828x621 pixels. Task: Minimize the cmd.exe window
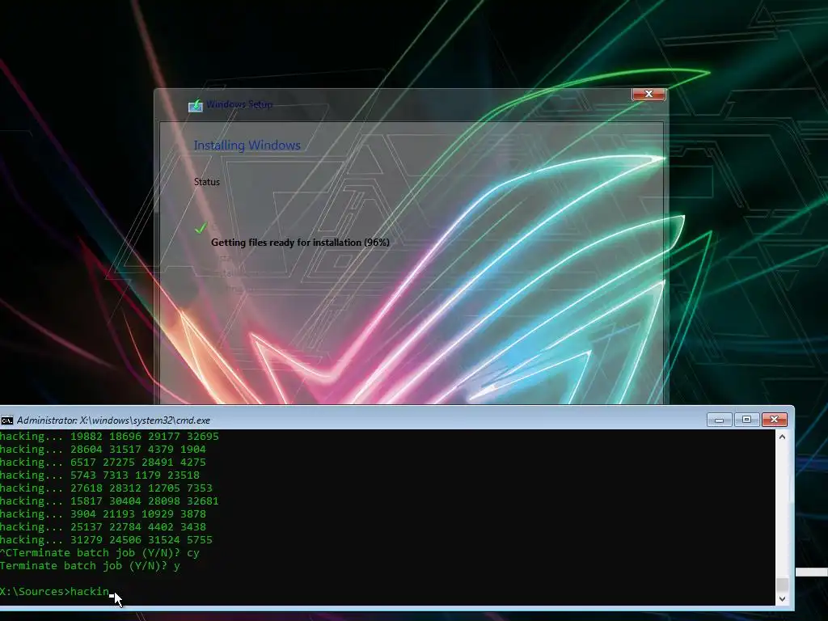[x=719, y=420]
